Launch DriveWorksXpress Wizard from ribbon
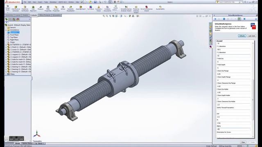Screen dimensions: 262x147 pyautogui.click(x=147, y=9)
